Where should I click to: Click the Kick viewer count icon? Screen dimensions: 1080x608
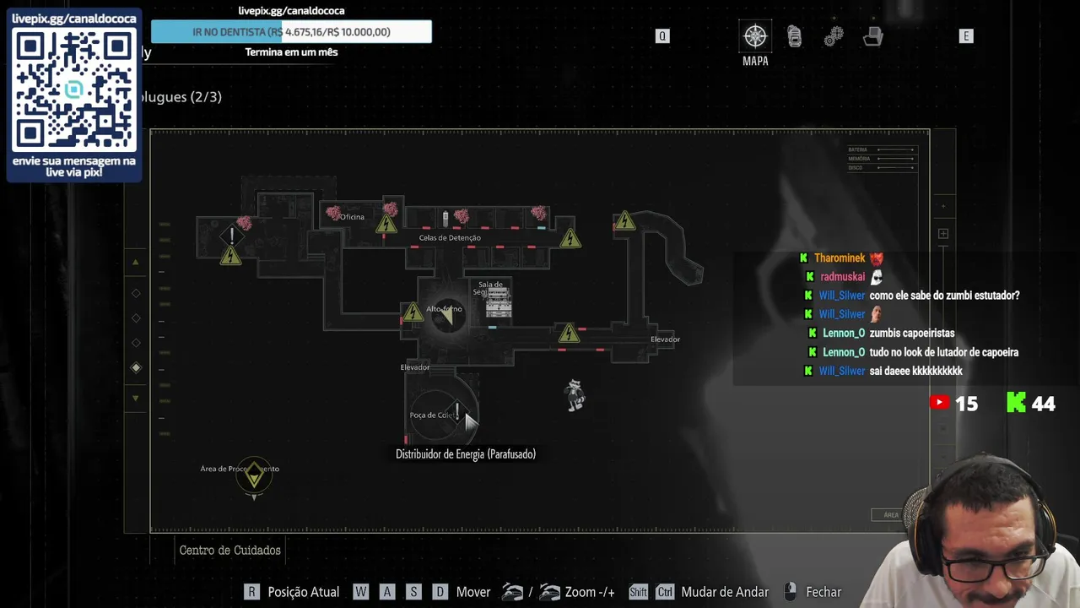pos(1016,403)
